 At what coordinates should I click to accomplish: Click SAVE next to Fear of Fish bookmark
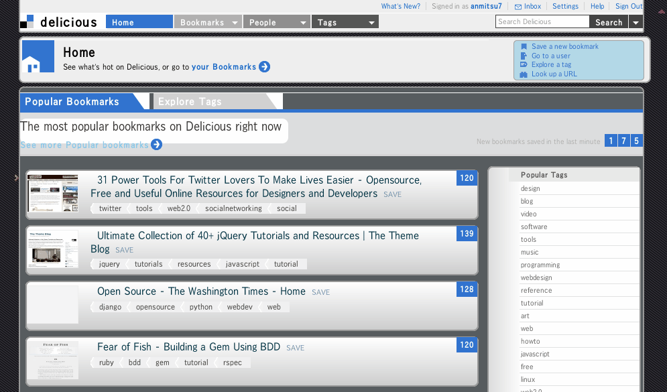[295, 348]
